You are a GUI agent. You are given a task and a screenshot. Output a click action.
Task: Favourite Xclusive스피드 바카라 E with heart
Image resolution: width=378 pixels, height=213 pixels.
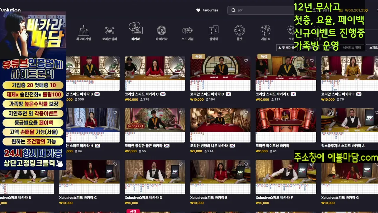[246, 164]
